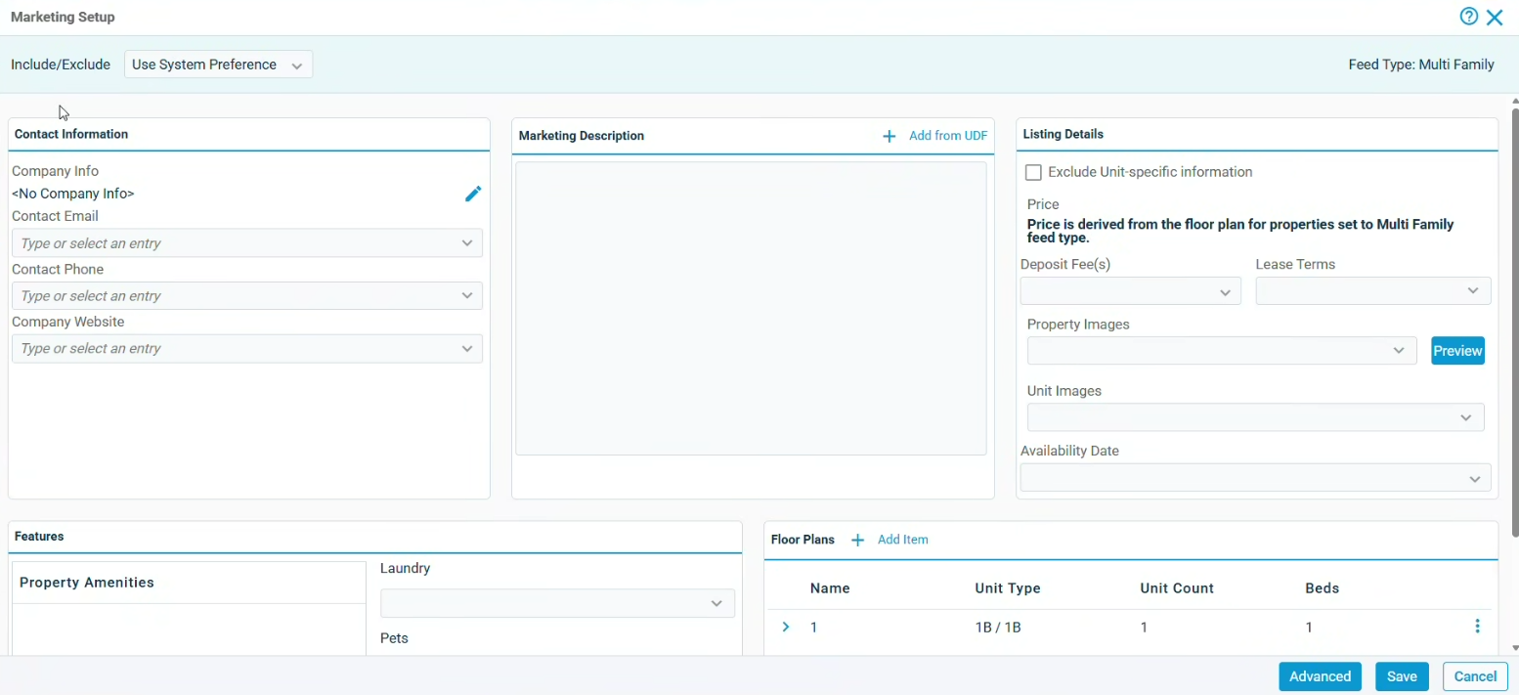
Task: Open the Laundry dropdown
Action: tap(557, 604)
